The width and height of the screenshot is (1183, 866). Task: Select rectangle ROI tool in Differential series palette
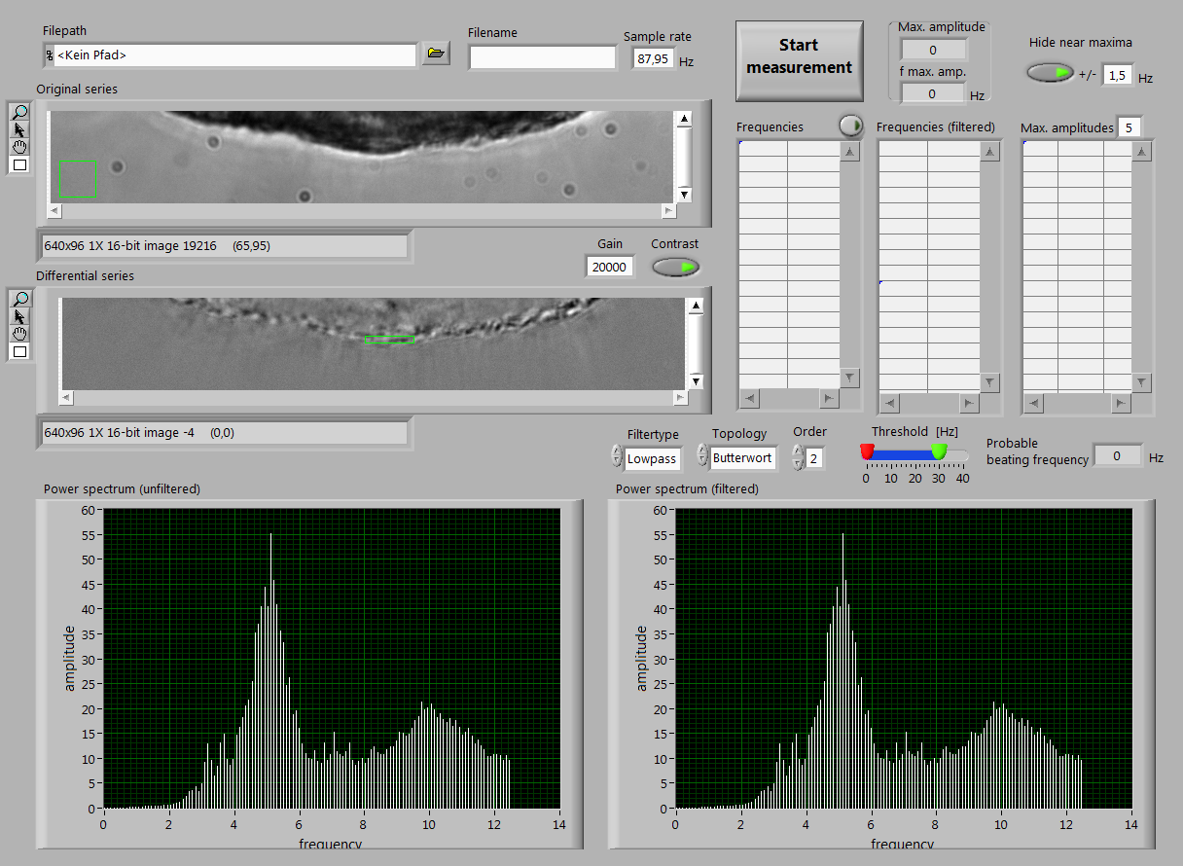[x=19, y=351]
